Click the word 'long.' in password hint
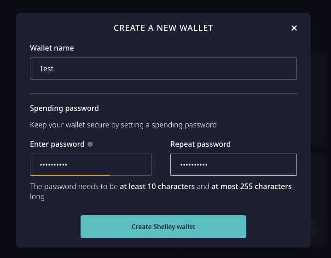331x258 pixels. click(38, 197)
